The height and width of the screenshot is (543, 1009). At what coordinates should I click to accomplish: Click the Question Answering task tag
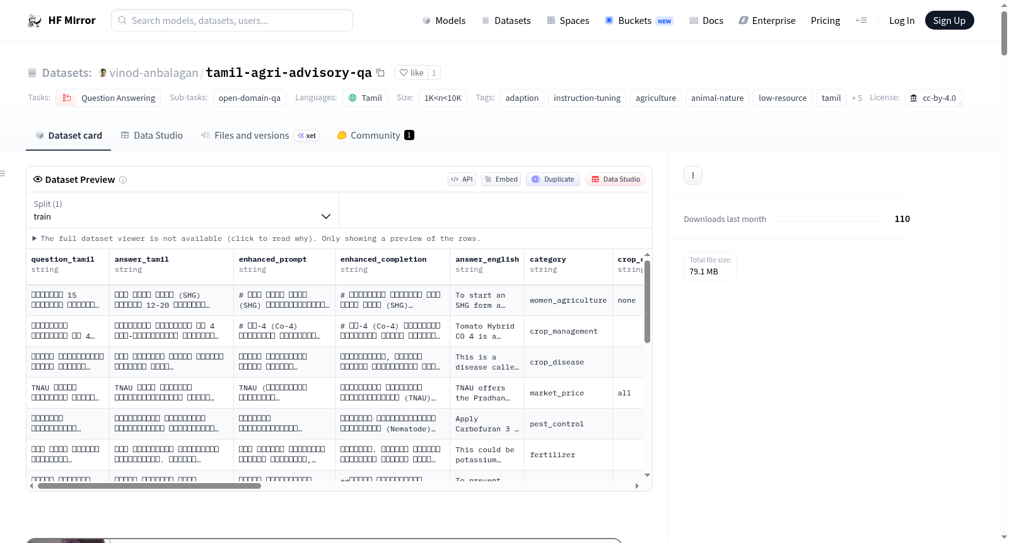(x=108, y=98)
